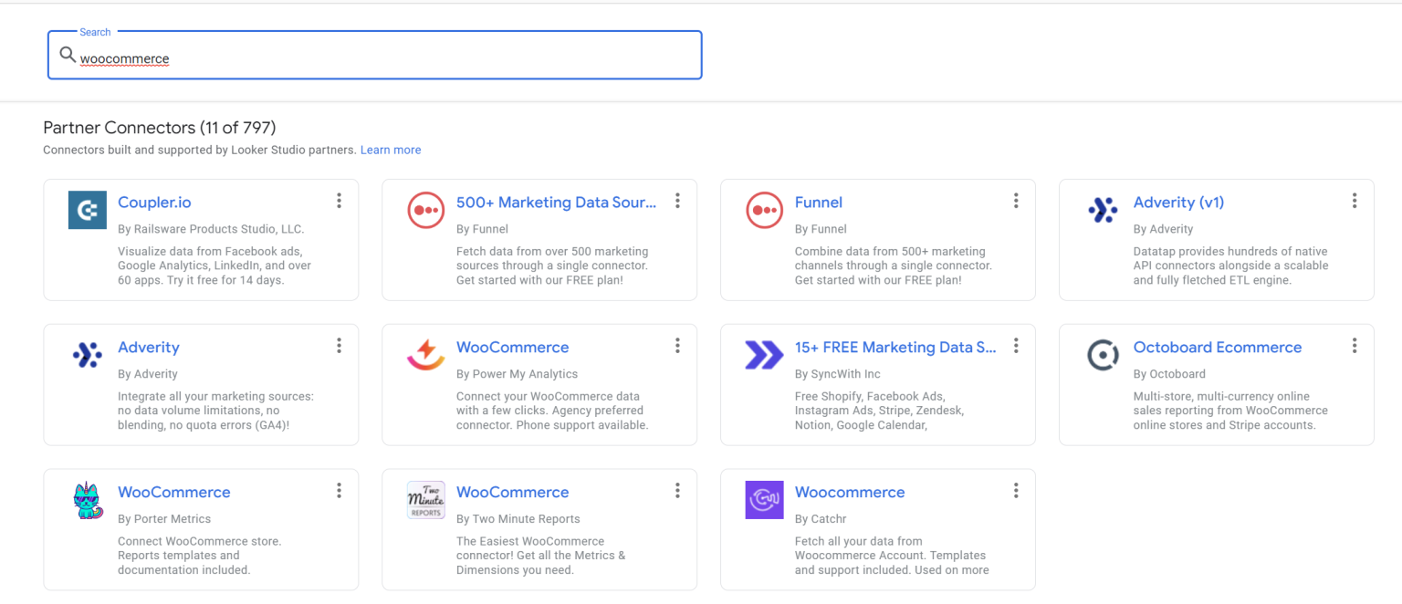Open the Adverity (v1) connector

click(1178, 203)
